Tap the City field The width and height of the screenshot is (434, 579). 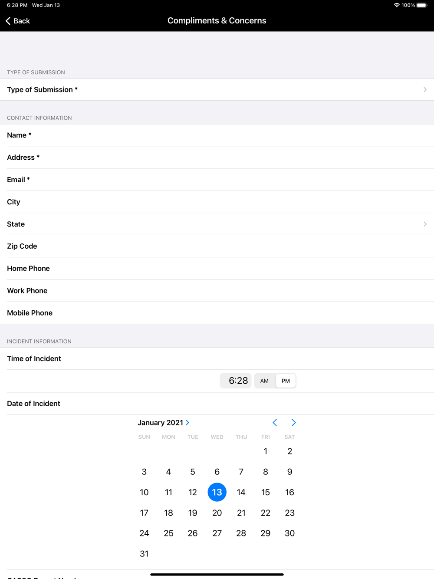pyautogui.click(x=217, y=202)
